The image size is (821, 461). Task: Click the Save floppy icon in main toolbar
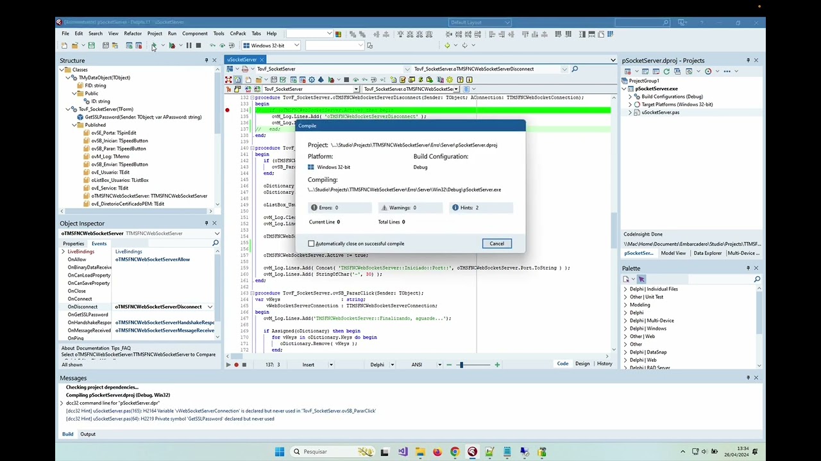(91, 45)
